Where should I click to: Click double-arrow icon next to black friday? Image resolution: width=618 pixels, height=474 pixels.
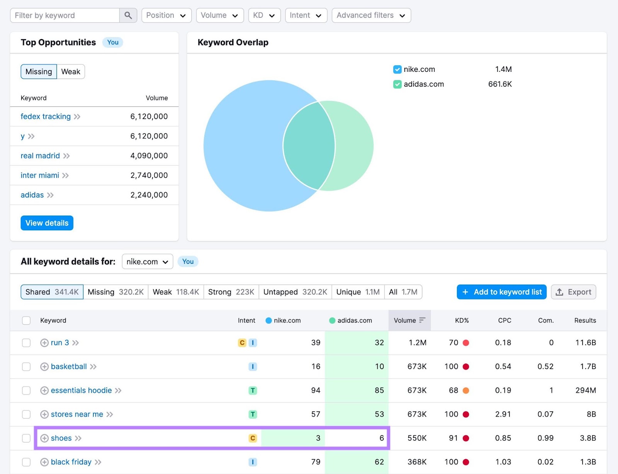pyautogui.click(x=98, y=462)
